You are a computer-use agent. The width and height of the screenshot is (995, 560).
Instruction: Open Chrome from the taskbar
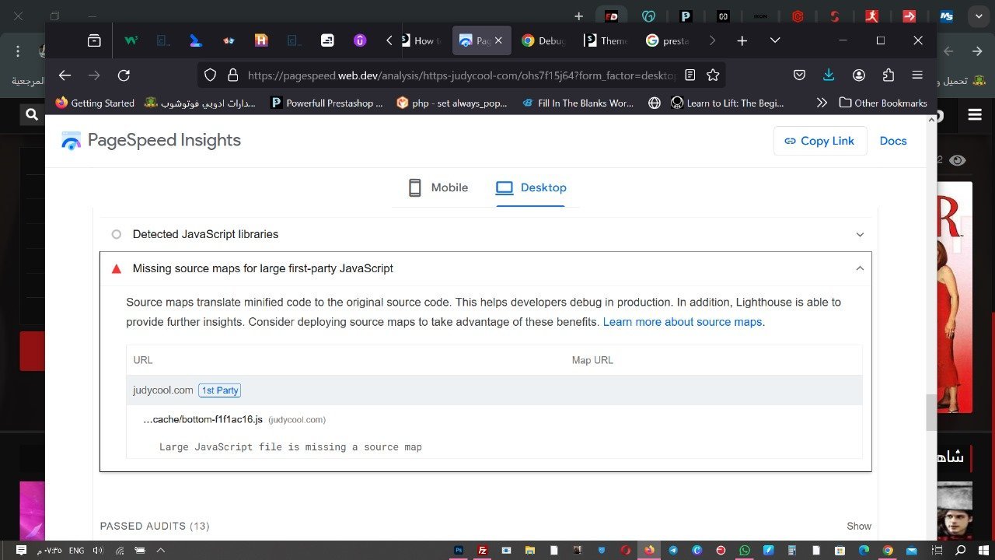click(888, 550)
